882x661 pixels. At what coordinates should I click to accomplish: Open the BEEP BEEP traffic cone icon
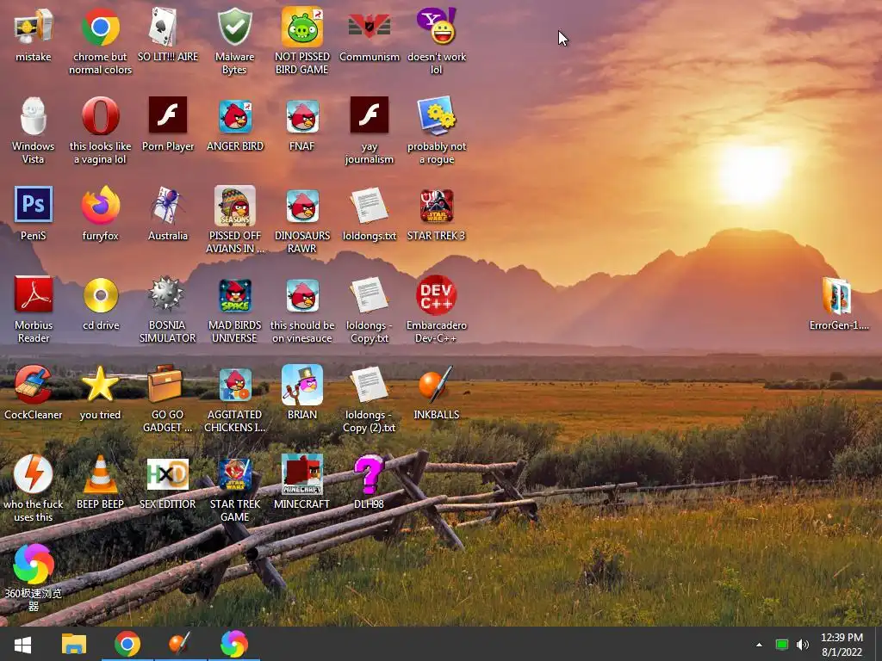100,474
